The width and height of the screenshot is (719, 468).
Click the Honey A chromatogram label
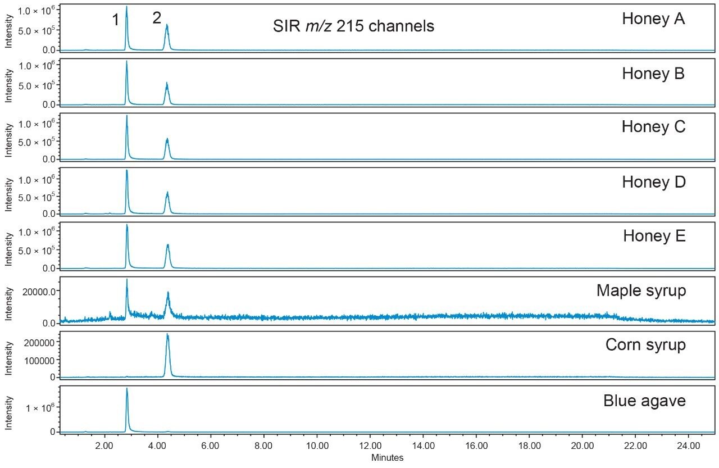tap(653, 19)
